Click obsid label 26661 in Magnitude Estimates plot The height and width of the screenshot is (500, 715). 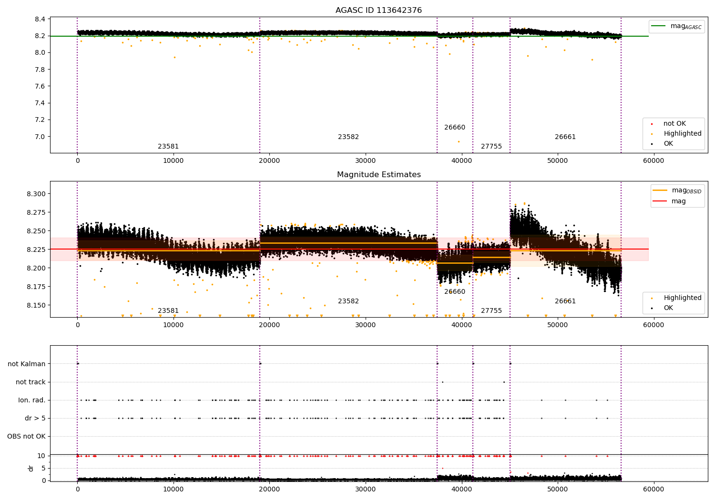click(565, 301)
